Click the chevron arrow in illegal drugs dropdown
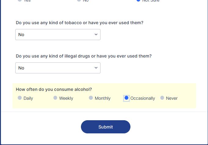This screenshot has height=145, width=208. (96, 68)
